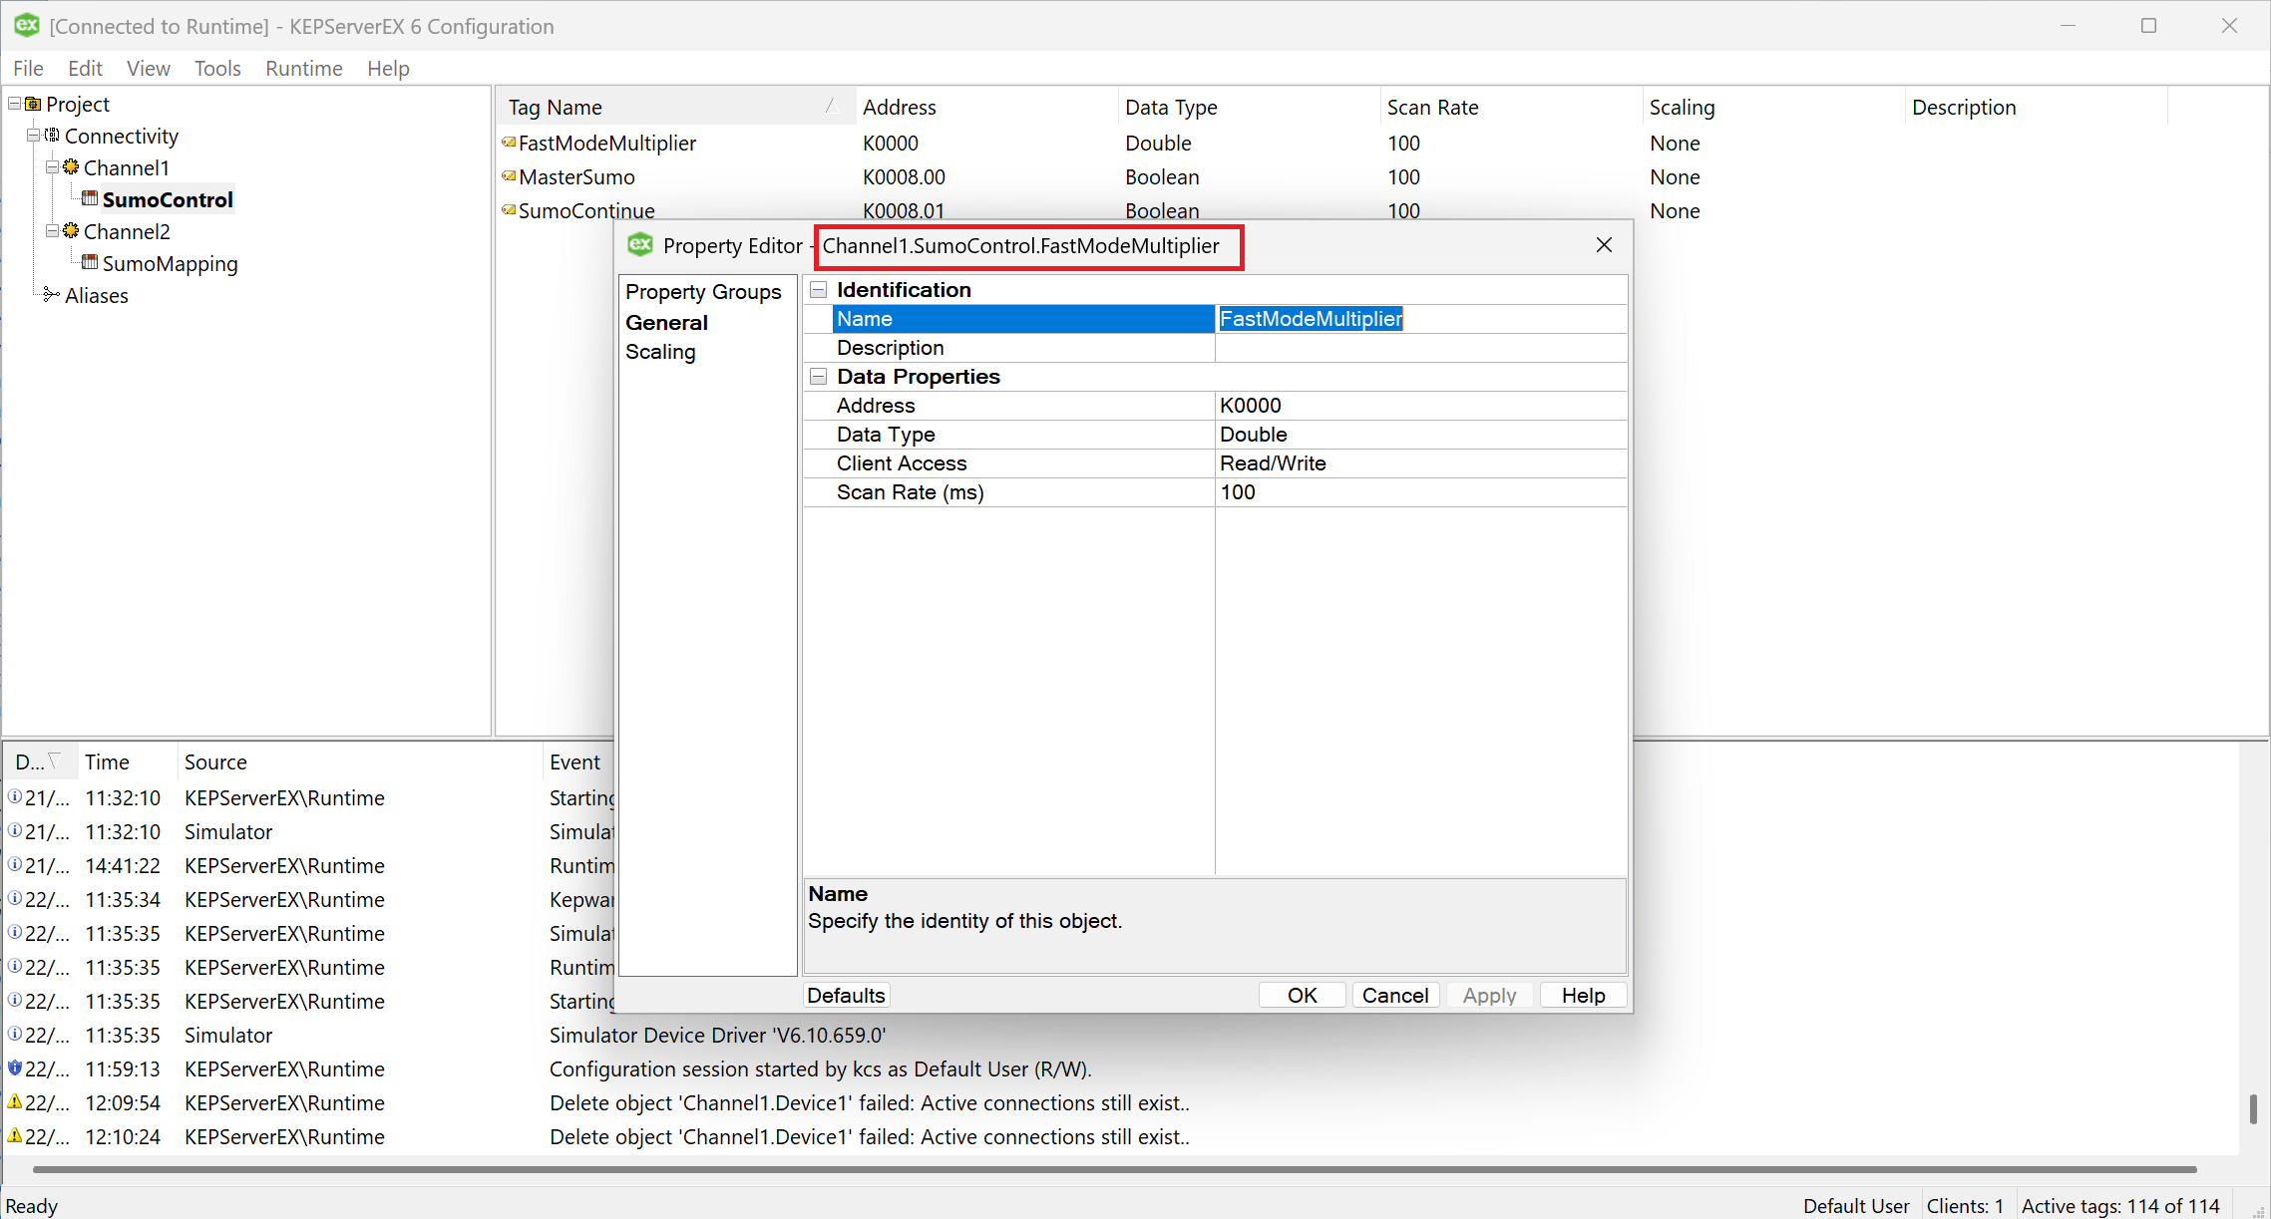Click the FastModeMultiplier tag icon in the list
Image resolution: width=2271 pixels, height=1219 pixels.
pos(509,143)
